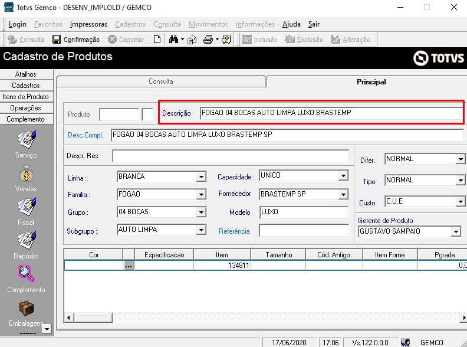
Task: Click the Totvs Gemco title bar app icon
Action: 9,7
